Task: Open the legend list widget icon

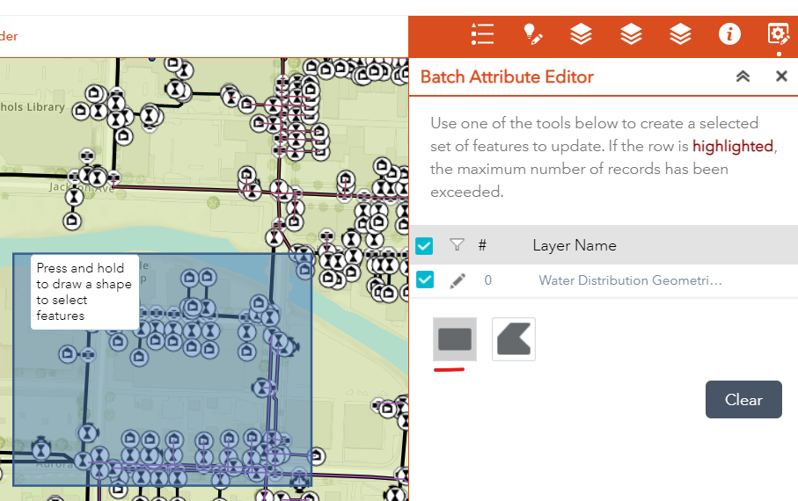Action: 482,34
